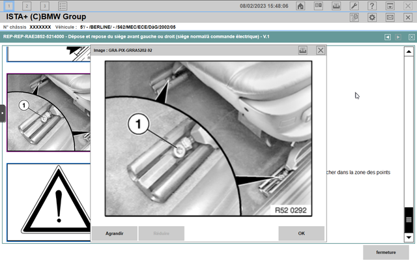Go back with the left arrow
This screenshot has height=260, width=417.
pos(388,37)
